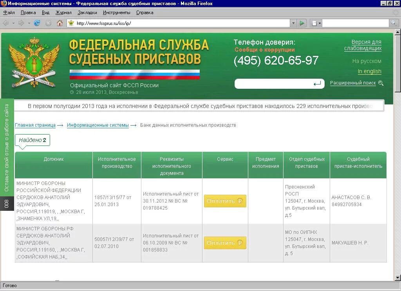Open the address bar history dropdown arrow

click(x=294, y=23)
